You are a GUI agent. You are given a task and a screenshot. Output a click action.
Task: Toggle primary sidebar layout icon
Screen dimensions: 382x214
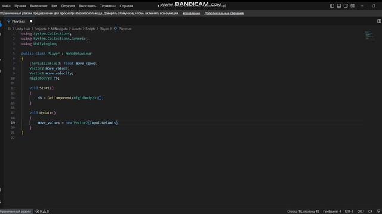coord(332,5)
